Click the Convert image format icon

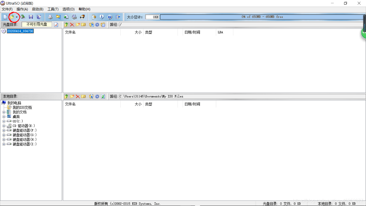[x=66, y=17]
